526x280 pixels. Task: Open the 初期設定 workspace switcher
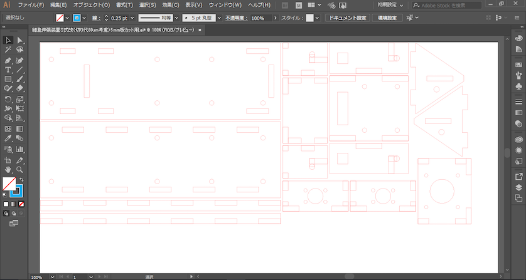(391, 5)
